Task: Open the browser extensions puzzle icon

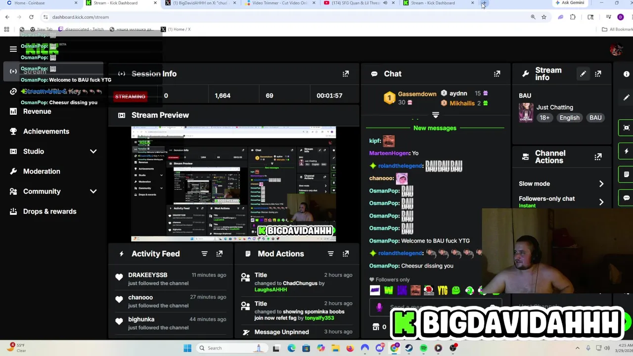Action: coord(573,17)
